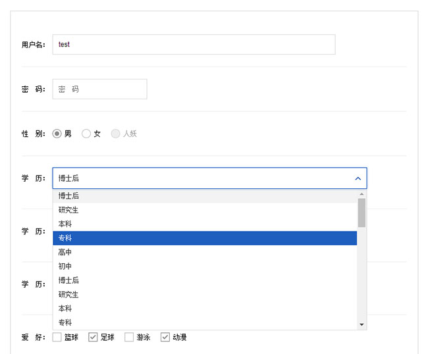Select the first 本科 option in the list
The image size is (428, 354).
204,224
